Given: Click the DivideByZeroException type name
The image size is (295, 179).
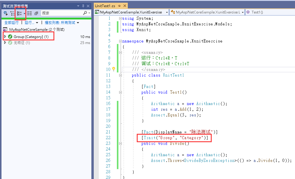Looking at the screenshot, I should coord(209,160).
